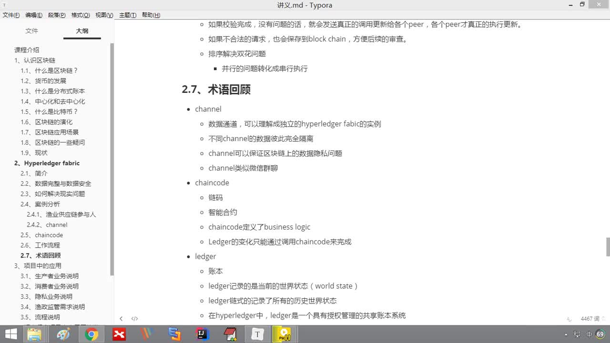Switch sidebar to the 文件 tab
The width and height of the screenshot is (610, 343).
[x=32, y=30]
